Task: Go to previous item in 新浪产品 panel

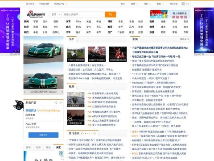Action: pyautogui.click(x=56, y=102)
